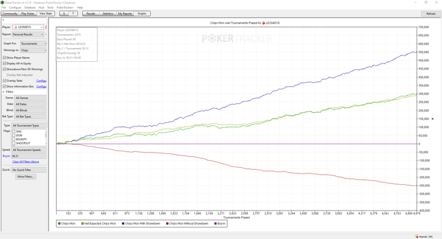Select the T tournaments button
Image resolution: width=442 pixels, height=239 pixels.
click(x=73, y=13)
